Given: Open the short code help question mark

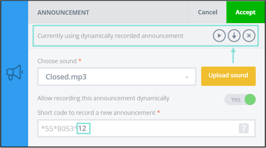Looking at the screenshot, I should coord(244,128).
